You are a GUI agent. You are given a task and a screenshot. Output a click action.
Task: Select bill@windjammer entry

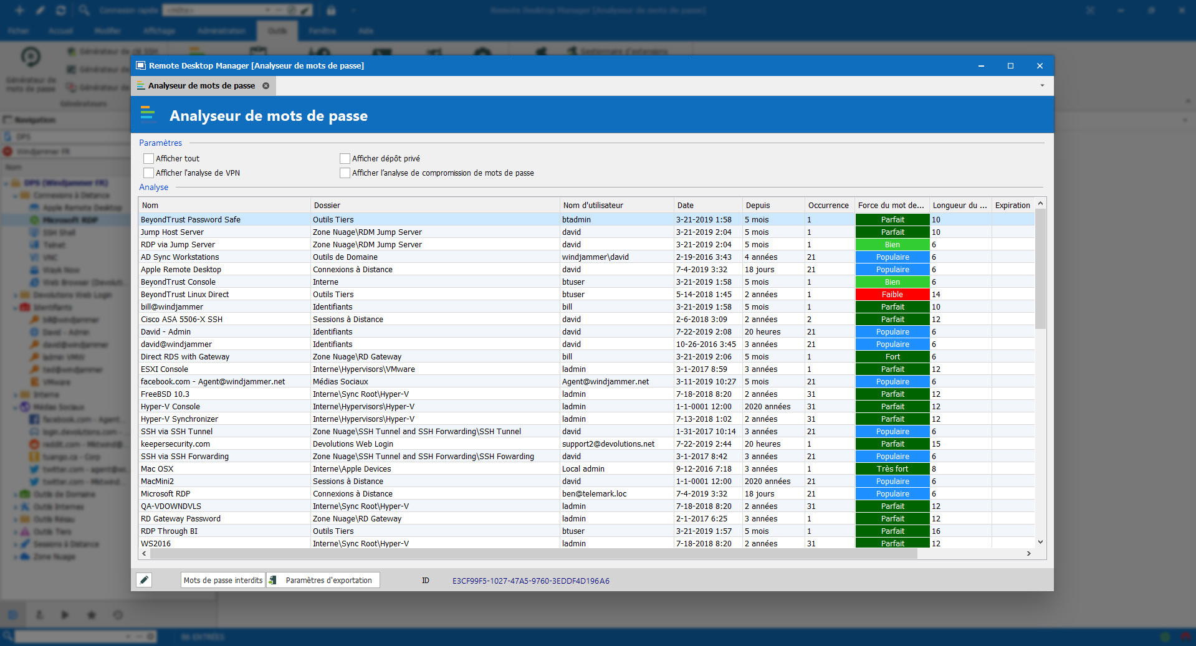click(x=586, y=306)
